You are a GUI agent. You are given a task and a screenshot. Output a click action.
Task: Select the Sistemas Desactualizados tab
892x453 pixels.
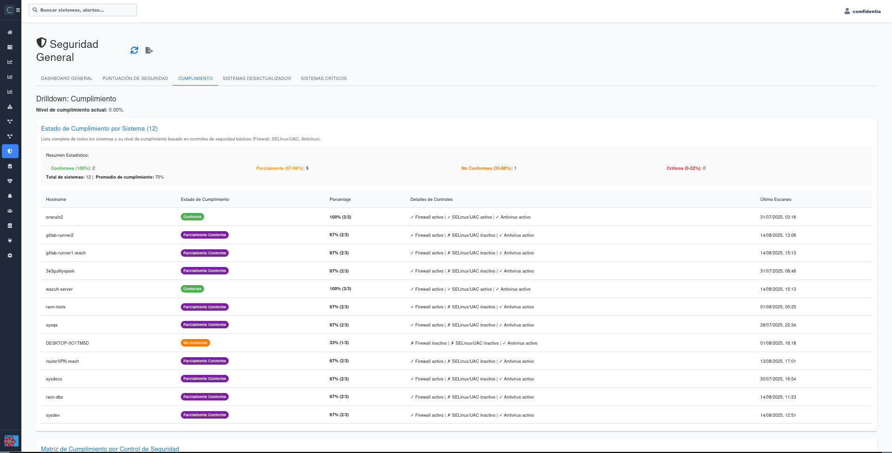257,79
